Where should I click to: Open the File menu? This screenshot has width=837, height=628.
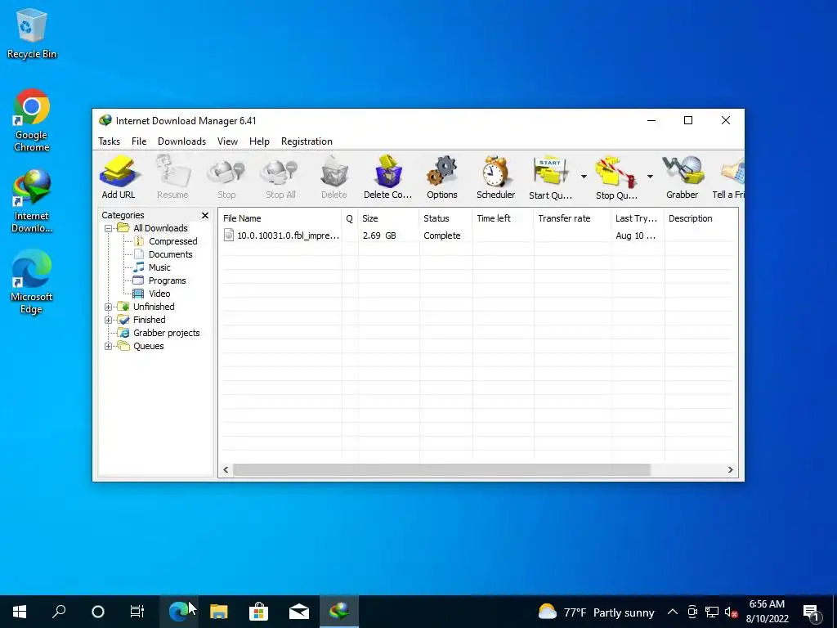[139, 141]
